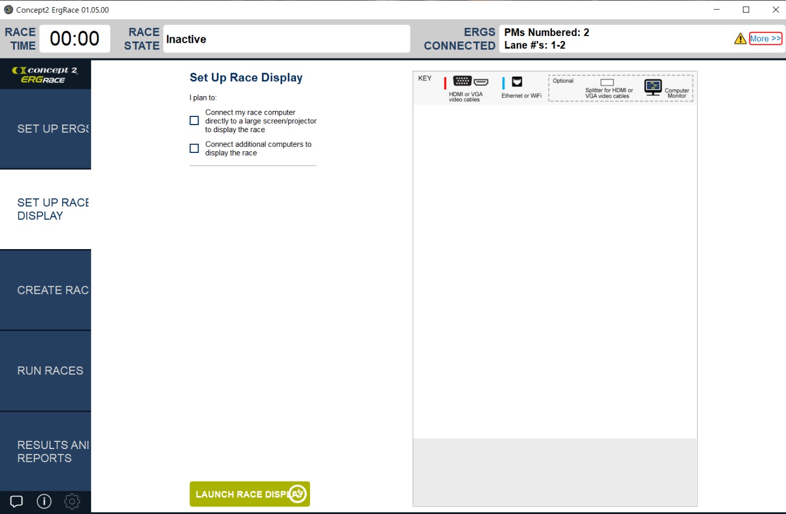This screenshot has height=514, width=786.
Task: Click the yellow warning triangle icon
Action: [x=740, y=39]
